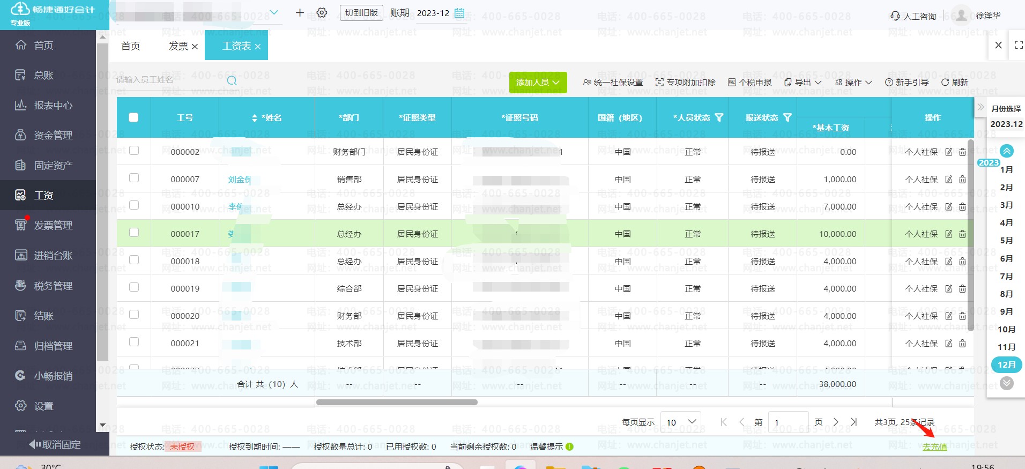Open the settings gear icon in top bar
Image resolution: width=1025 pixels, height=469 pixels.
(x=322, y=13)
